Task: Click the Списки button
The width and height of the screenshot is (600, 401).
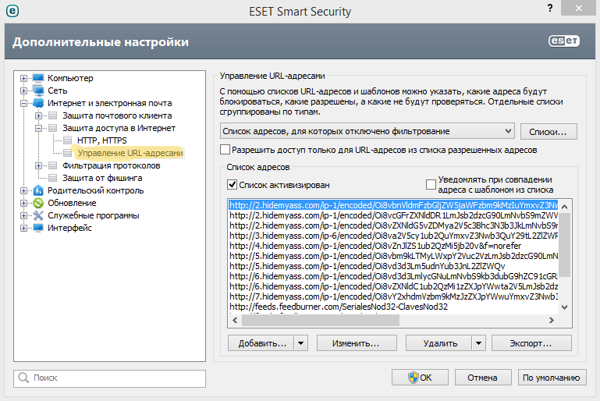Action: (x=549, y=130)
